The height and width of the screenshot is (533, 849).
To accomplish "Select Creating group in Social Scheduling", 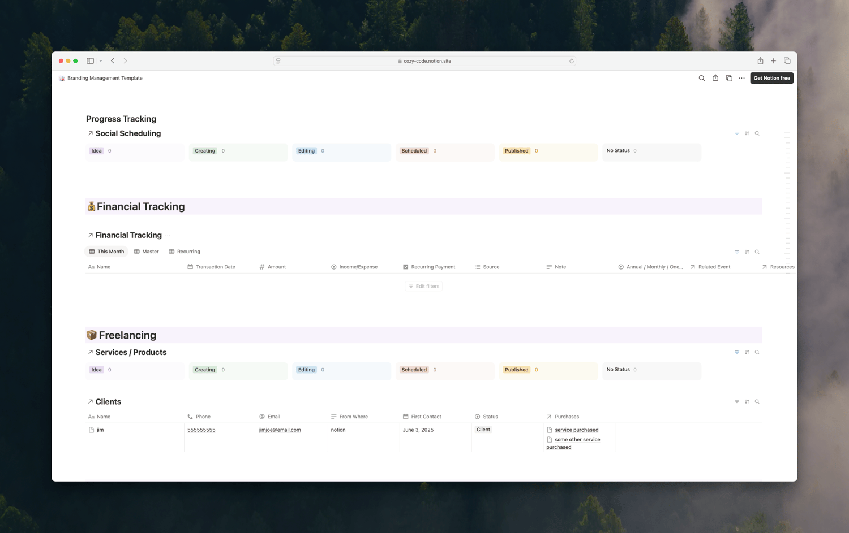I will click(x=205, y=151).
